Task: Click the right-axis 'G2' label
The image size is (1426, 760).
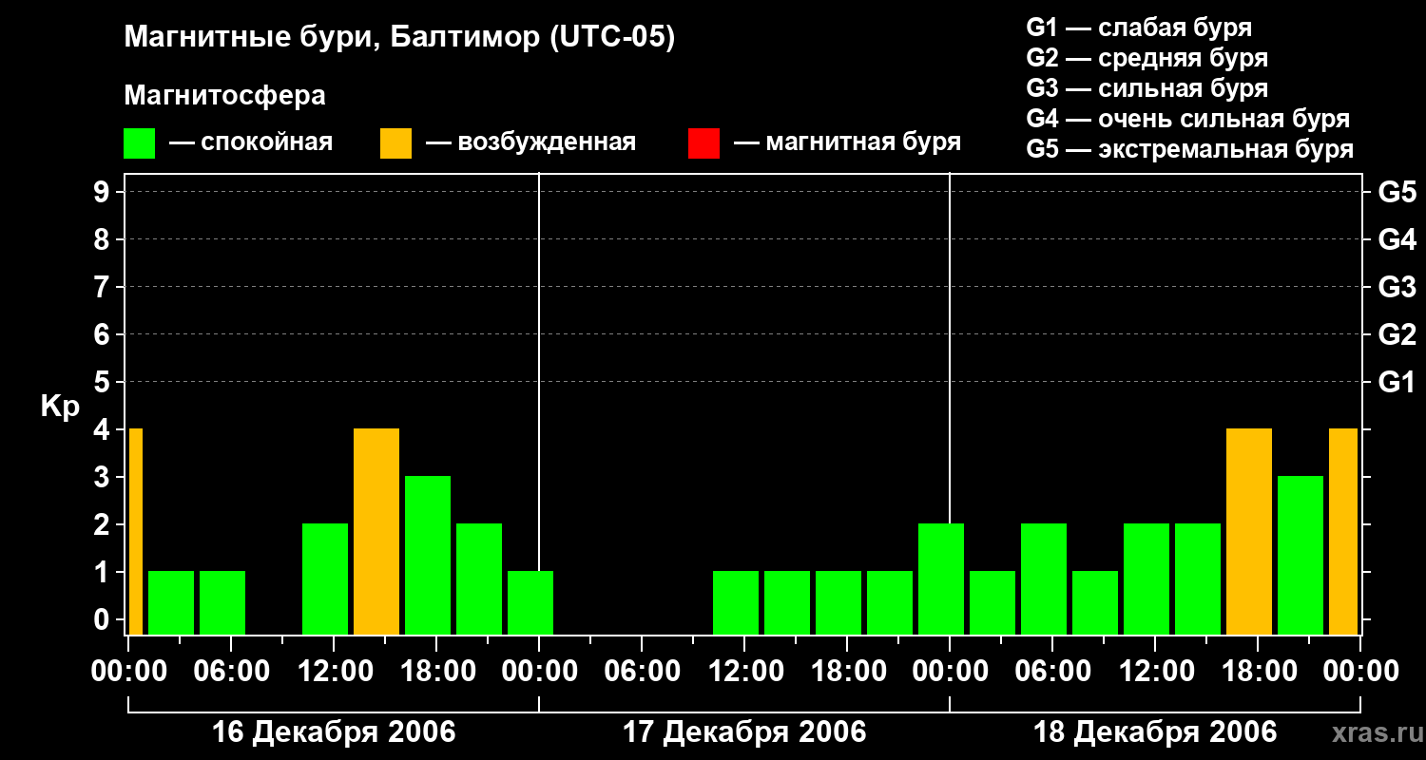Action: coord(1397,335)
